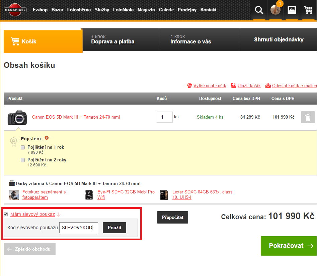This screenshot has height=276, width=317.
Task: Open the Fotoškola menu item
Action: click(123, 10)
